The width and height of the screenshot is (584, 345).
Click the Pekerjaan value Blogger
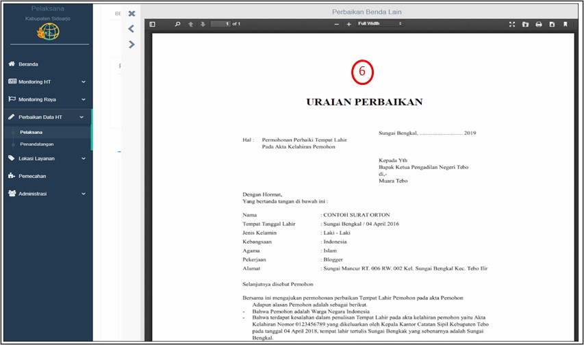tap(333, 259)
